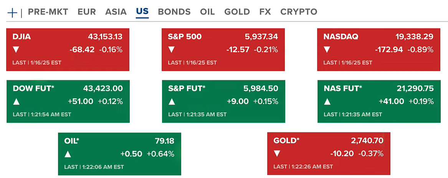Image resolution: width=448 pixels, height=178 pixels.
Task: Select the ASIA tab
Action: (116, 12)
